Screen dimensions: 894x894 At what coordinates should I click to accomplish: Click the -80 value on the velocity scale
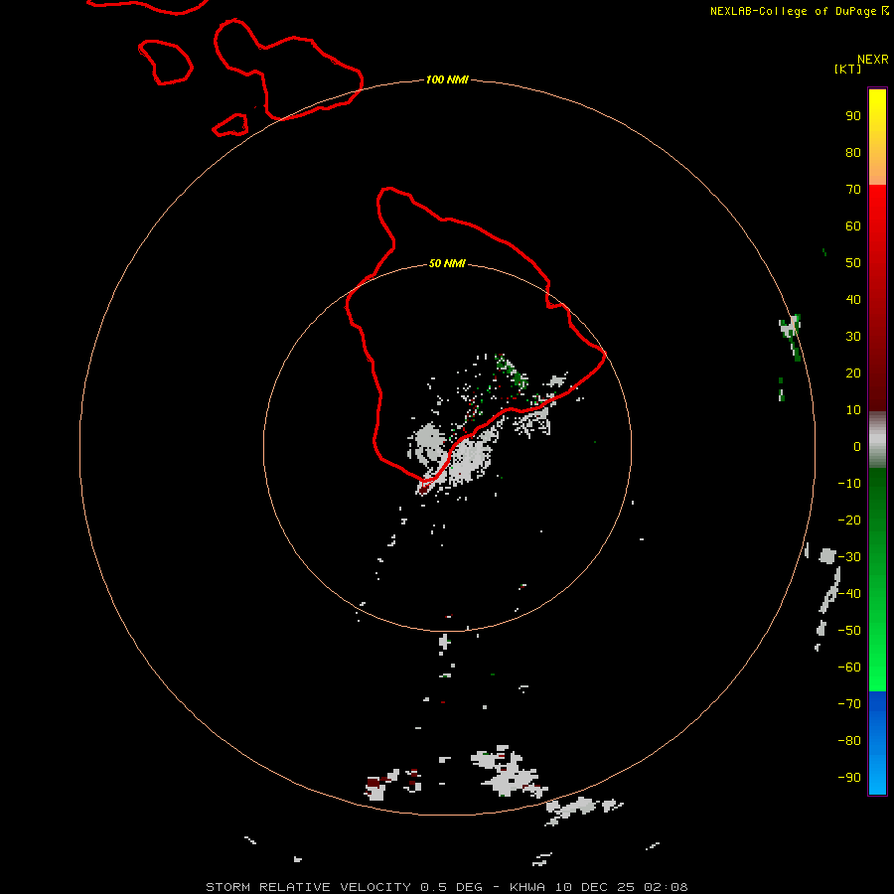849,741
